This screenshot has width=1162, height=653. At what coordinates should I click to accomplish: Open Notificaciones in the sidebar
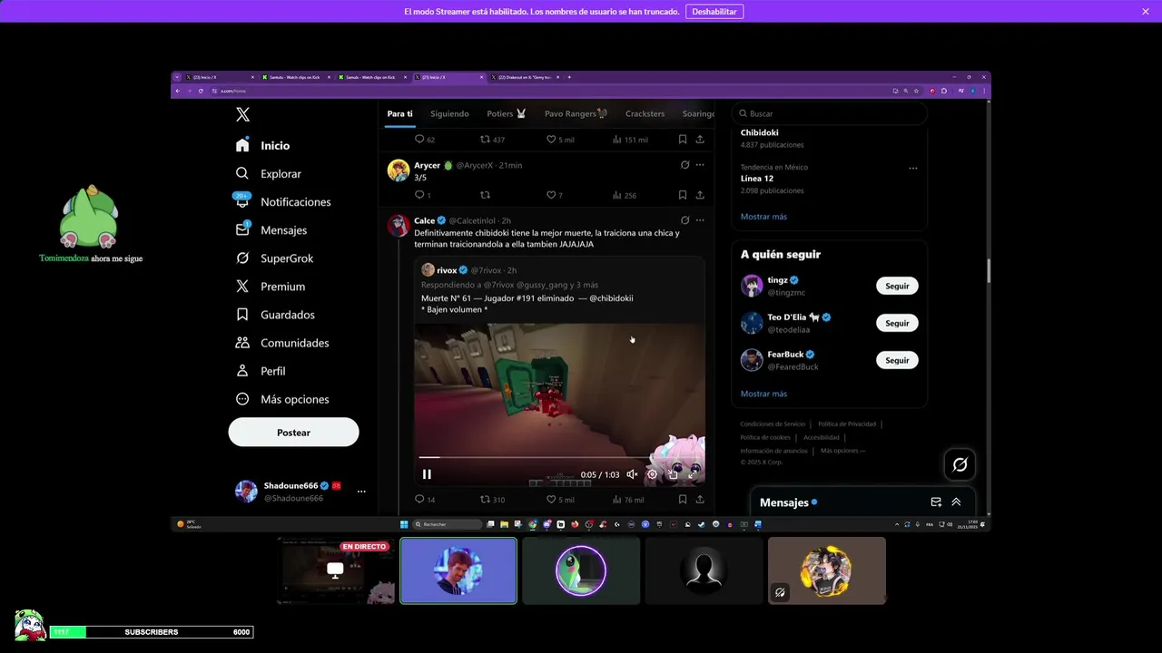pyautogui.click(x=283, y=201)
